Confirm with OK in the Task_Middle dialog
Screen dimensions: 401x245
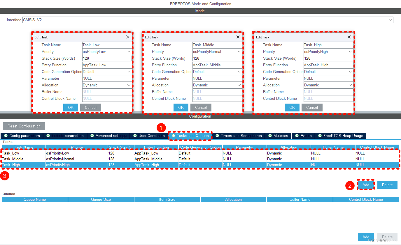181,107
